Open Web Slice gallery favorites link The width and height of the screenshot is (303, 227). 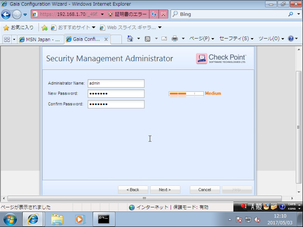pos(130,28)
